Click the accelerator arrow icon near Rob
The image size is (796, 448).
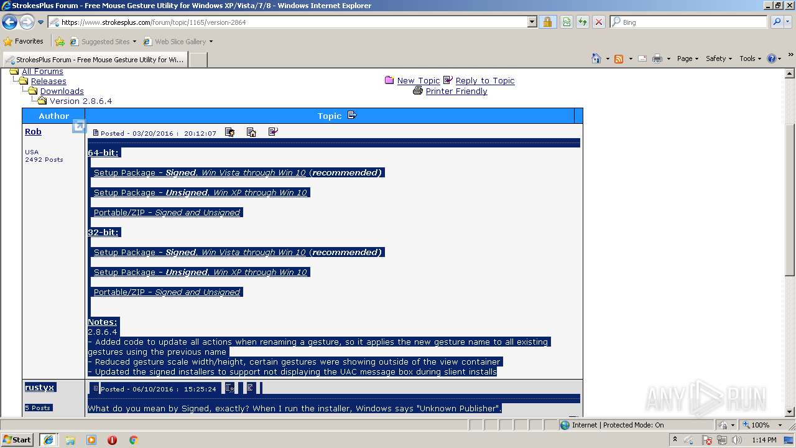[x=79, y=126]
